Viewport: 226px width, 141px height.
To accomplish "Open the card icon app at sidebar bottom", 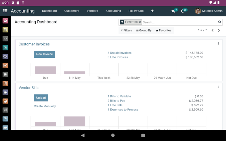I will click(x=5, y=127).
